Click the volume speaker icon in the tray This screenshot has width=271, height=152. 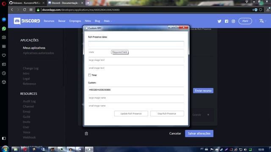click(x=246, y=149)
